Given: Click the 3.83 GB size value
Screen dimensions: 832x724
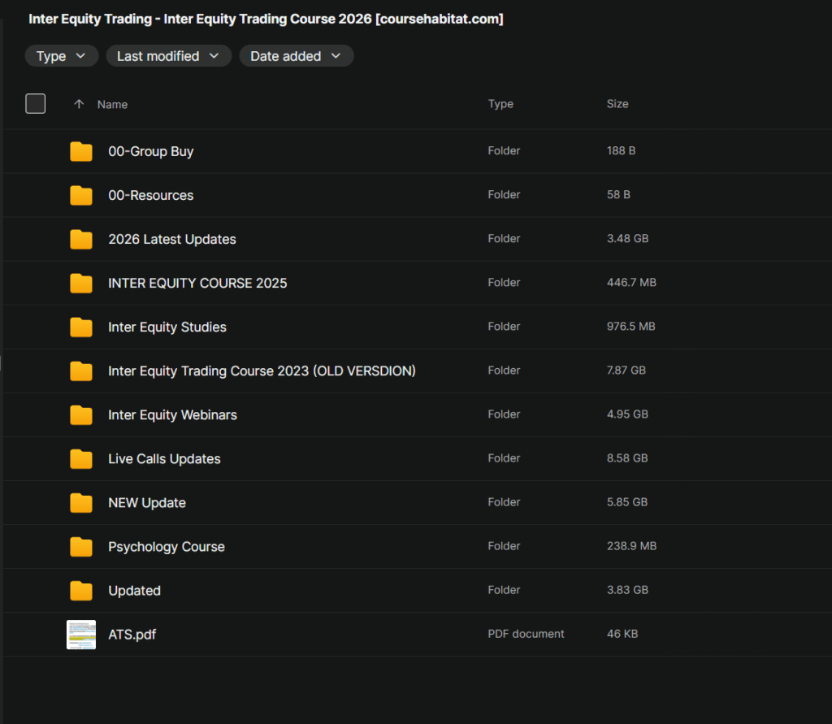Looking at the screenshot, I should [x=627, y=590].
